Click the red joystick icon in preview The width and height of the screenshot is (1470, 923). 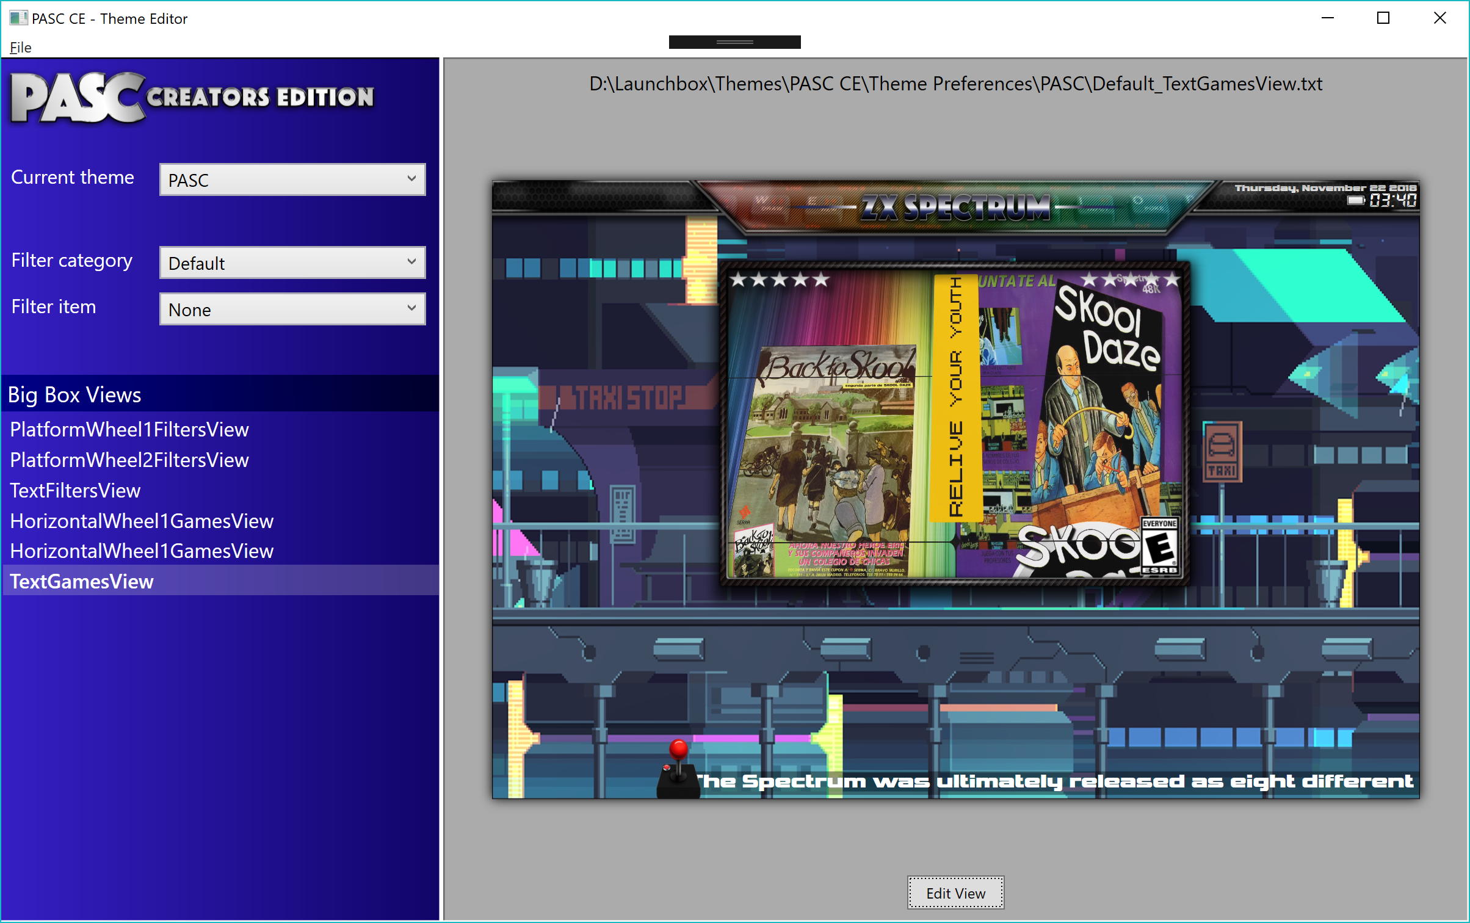(677, 769)
